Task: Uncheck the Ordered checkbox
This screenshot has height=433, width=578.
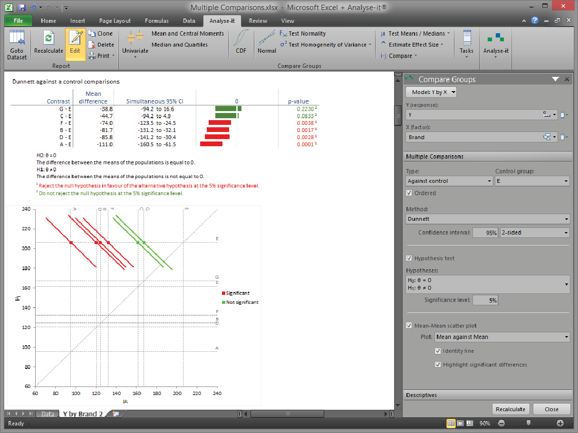Action: (409, 193)
